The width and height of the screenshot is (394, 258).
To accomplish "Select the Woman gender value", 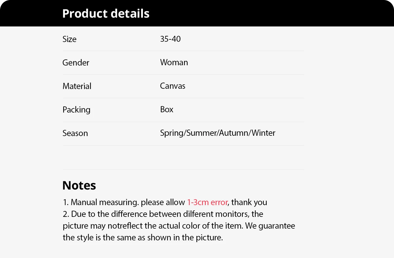I will point(174,62).
